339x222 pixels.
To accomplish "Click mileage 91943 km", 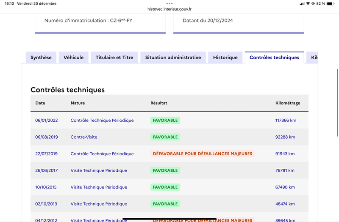I will [x=285, y=153].
